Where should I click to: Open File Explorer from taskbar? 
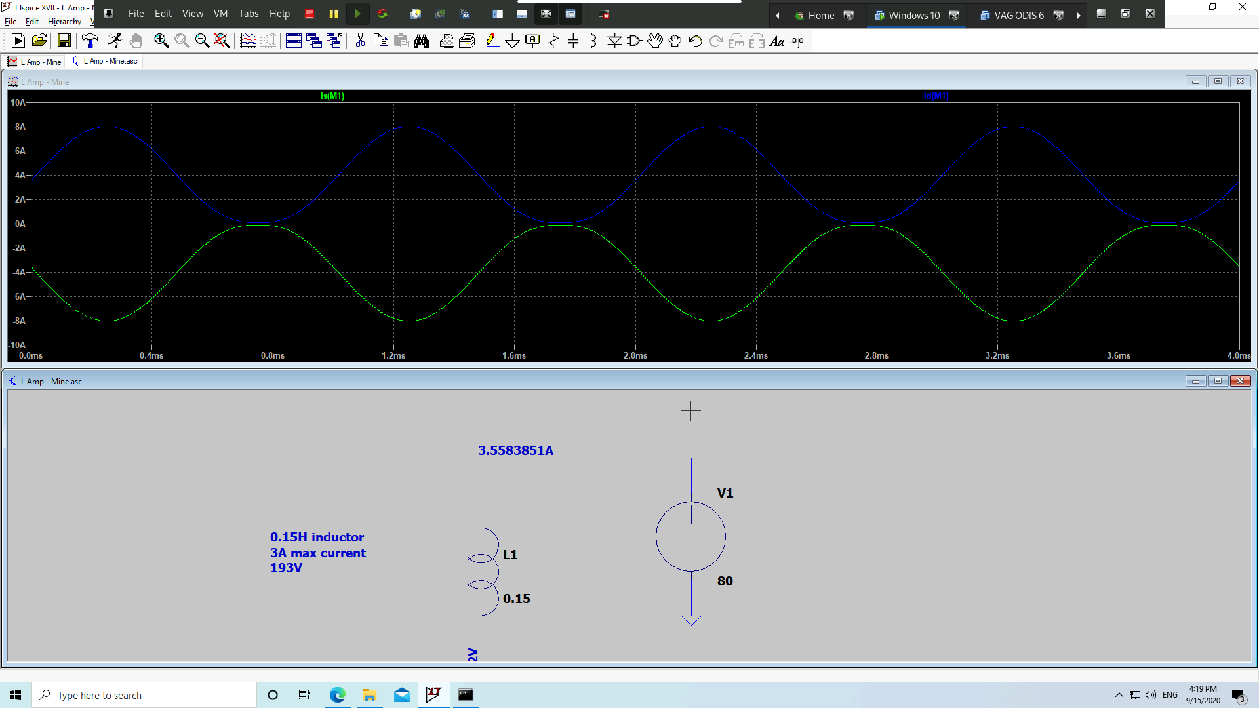[369, 695]
